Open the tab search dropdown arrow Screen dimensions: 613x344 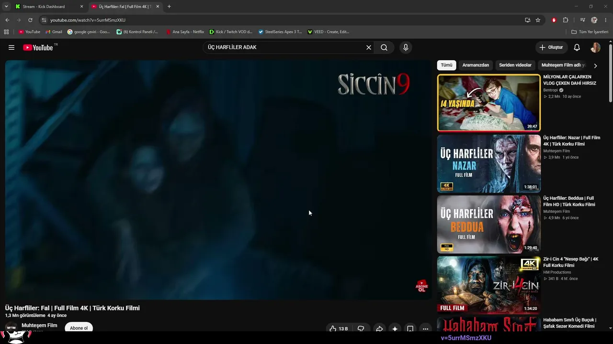[6, 7]
